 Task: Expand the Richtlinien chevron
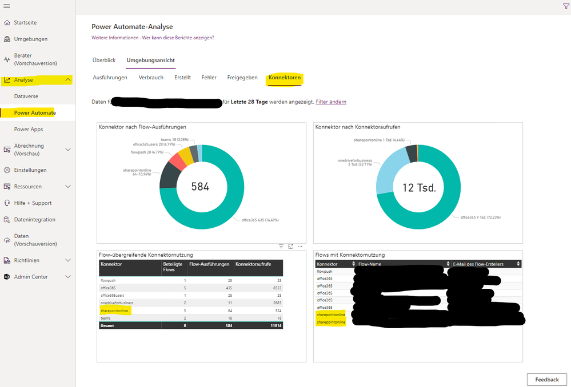click(68, 260)
